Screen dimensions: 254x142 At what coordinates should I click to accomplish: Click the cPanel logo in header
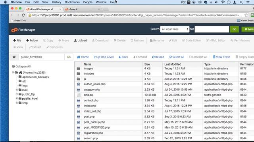tap(14, 30)
